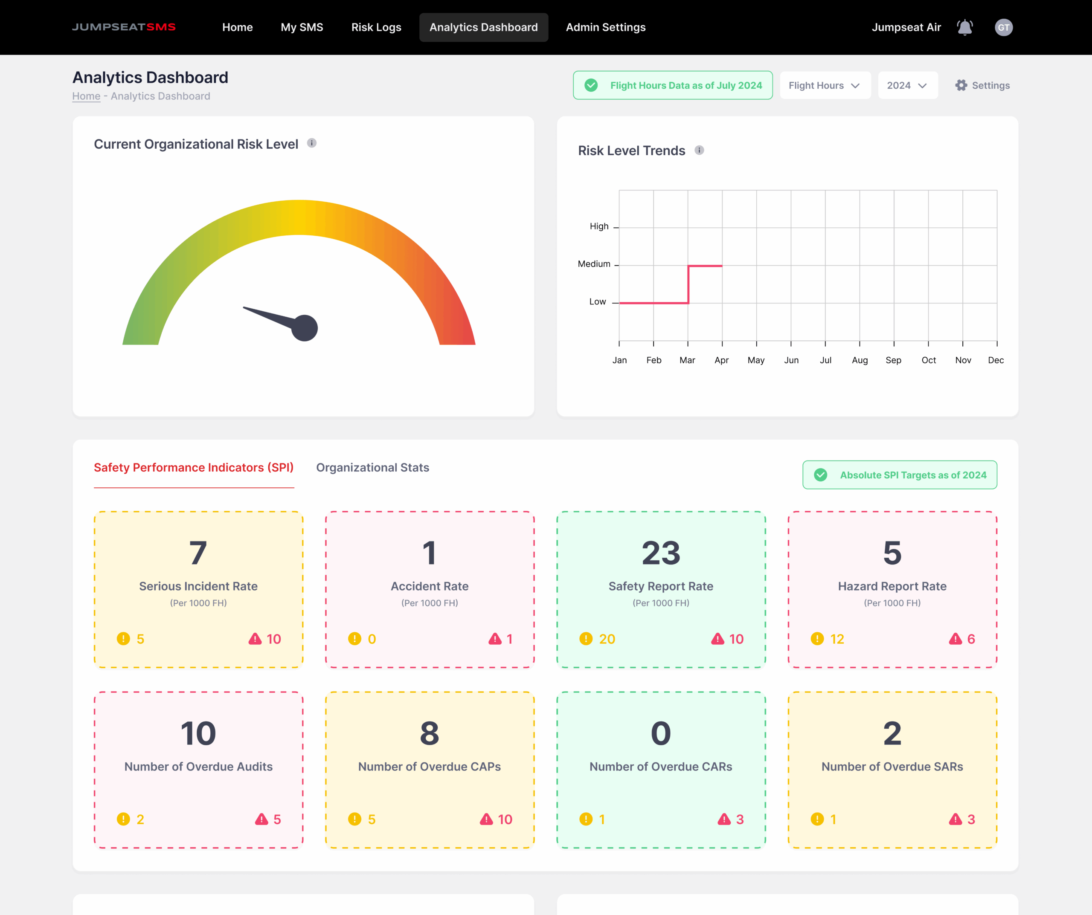Open the 2024 year dropdown

(x=907, y=85)
